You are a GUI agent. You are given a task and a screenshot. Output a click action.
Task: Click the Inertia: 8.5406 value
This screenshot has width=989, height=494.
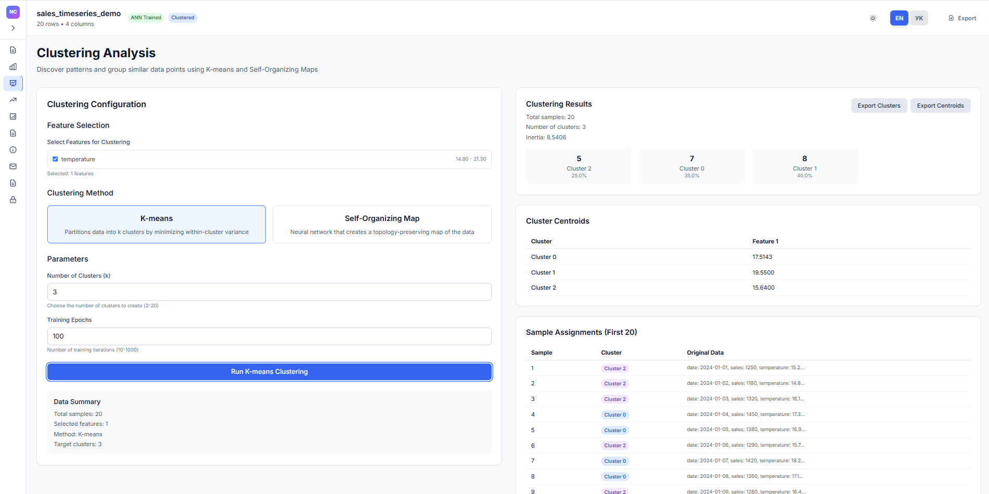point(546,137)
